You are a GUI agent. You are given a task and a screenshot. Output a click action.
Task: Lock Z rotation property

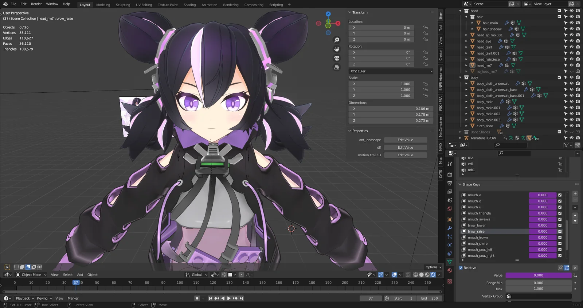point(425,64)
